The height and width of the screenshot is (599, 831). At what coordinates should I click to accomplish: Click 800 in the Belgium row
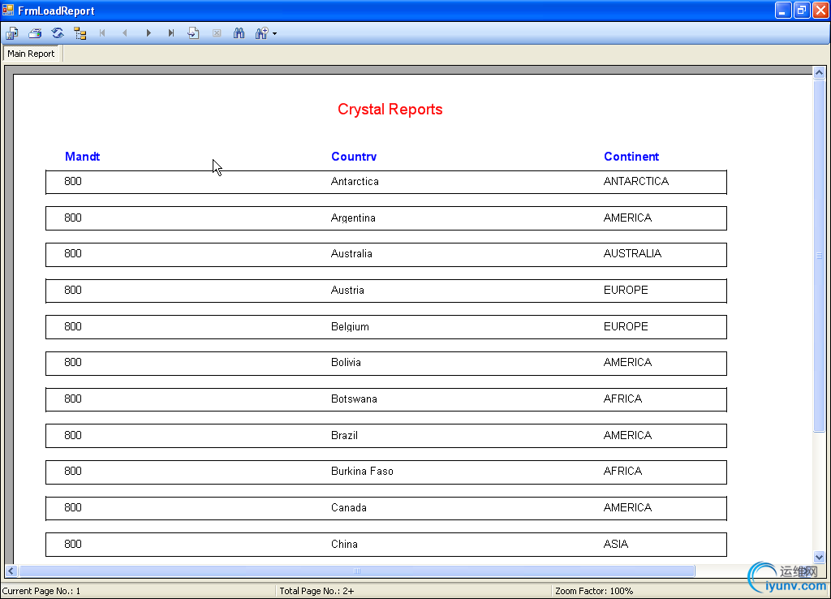(x=72, y=326)
